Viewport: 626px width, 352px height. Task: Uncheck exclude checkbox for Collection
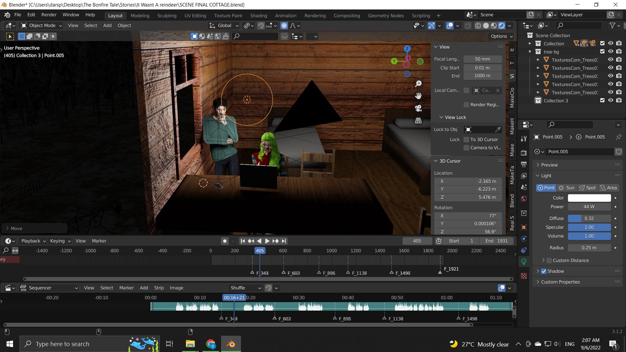tap(602, 44)
